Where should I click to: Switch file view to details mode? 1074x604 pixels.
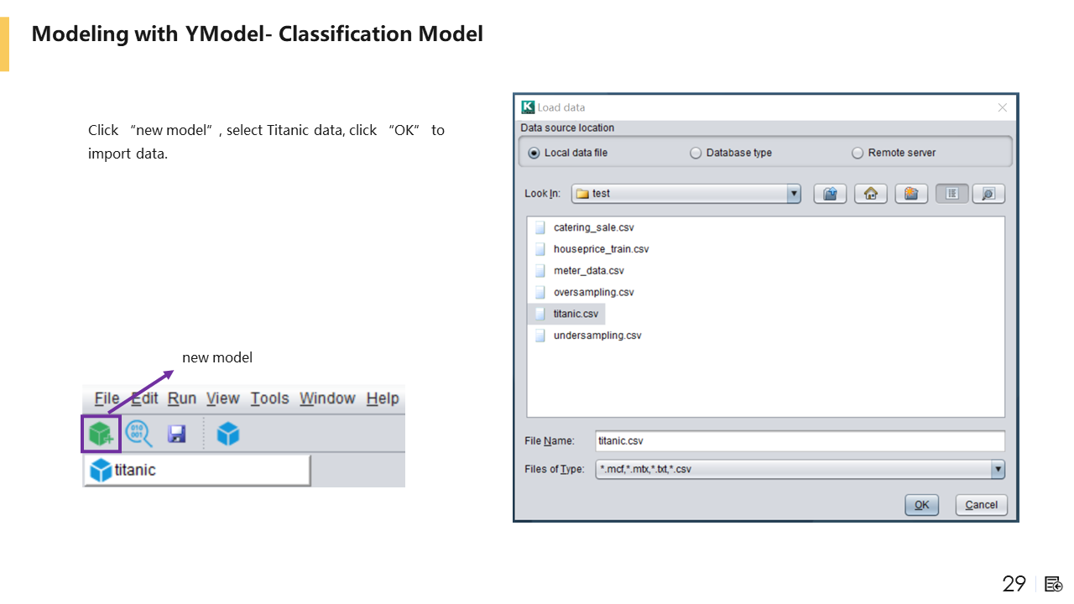click(x=988, y=194)
